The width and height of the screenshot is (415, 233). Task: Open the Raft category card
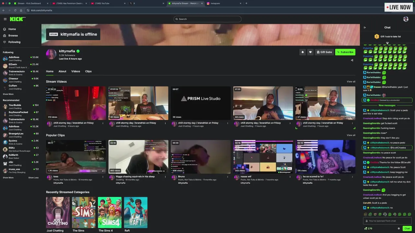tap(136, 213)
